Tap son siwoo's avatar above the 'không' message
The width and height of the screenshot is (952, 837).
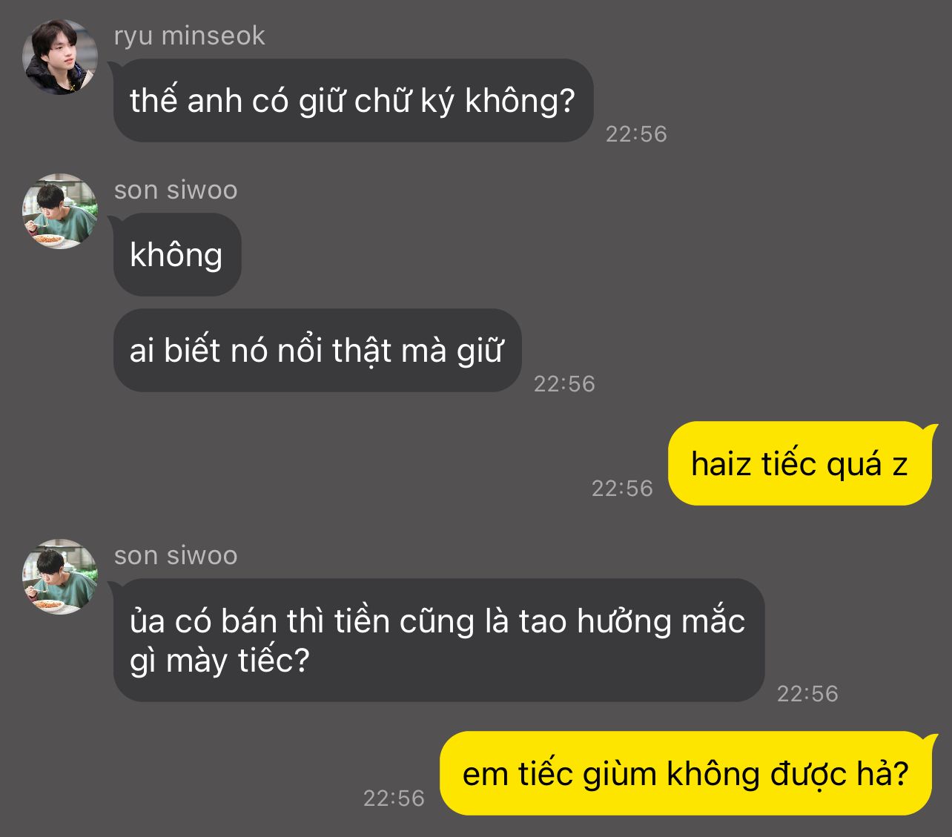tap(60, 211)
